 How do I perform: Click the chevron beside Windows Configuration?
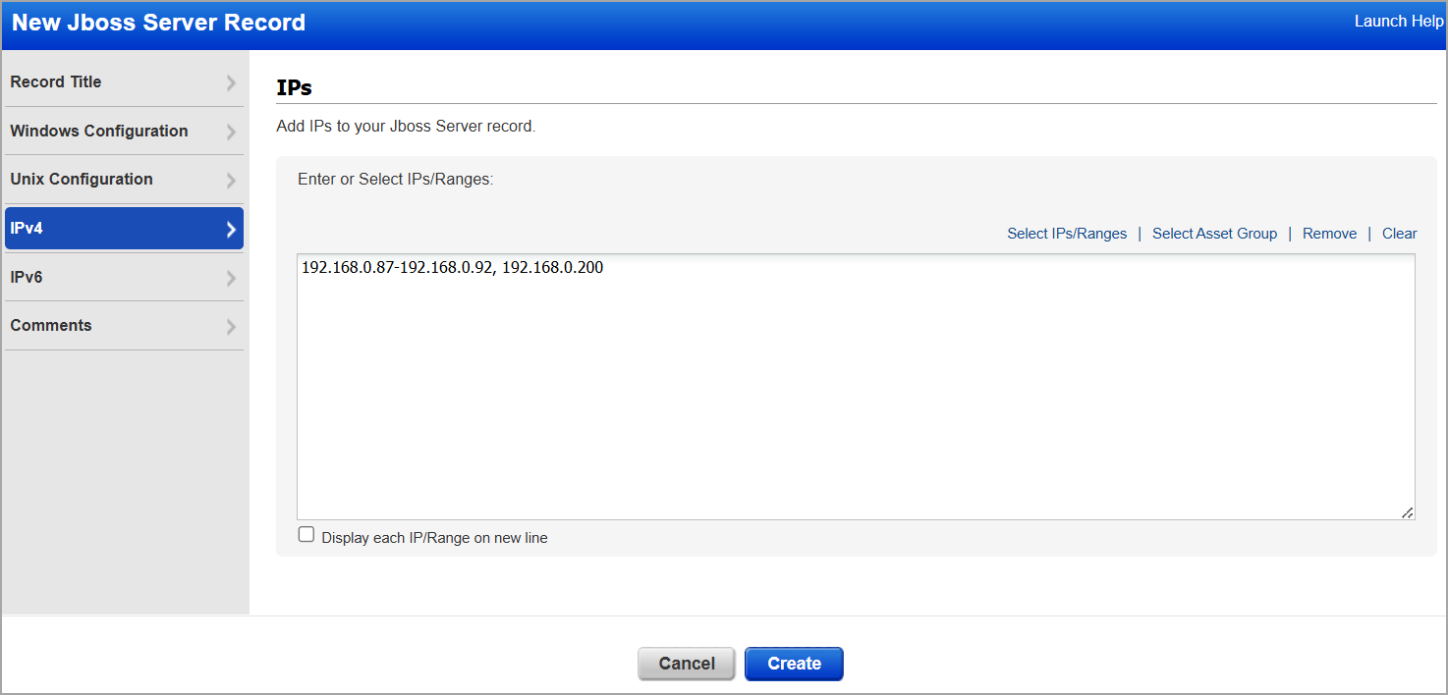pos(231,132)
